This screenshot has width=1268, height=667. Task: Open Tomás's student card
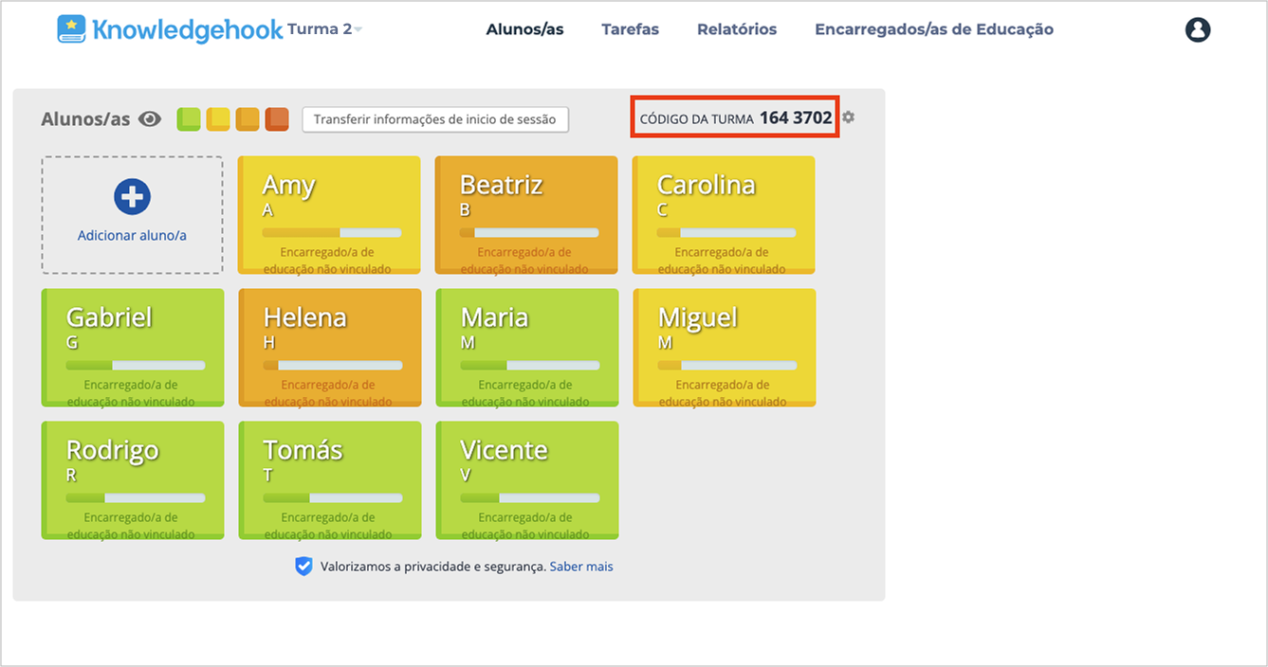(x=330, y=480)
